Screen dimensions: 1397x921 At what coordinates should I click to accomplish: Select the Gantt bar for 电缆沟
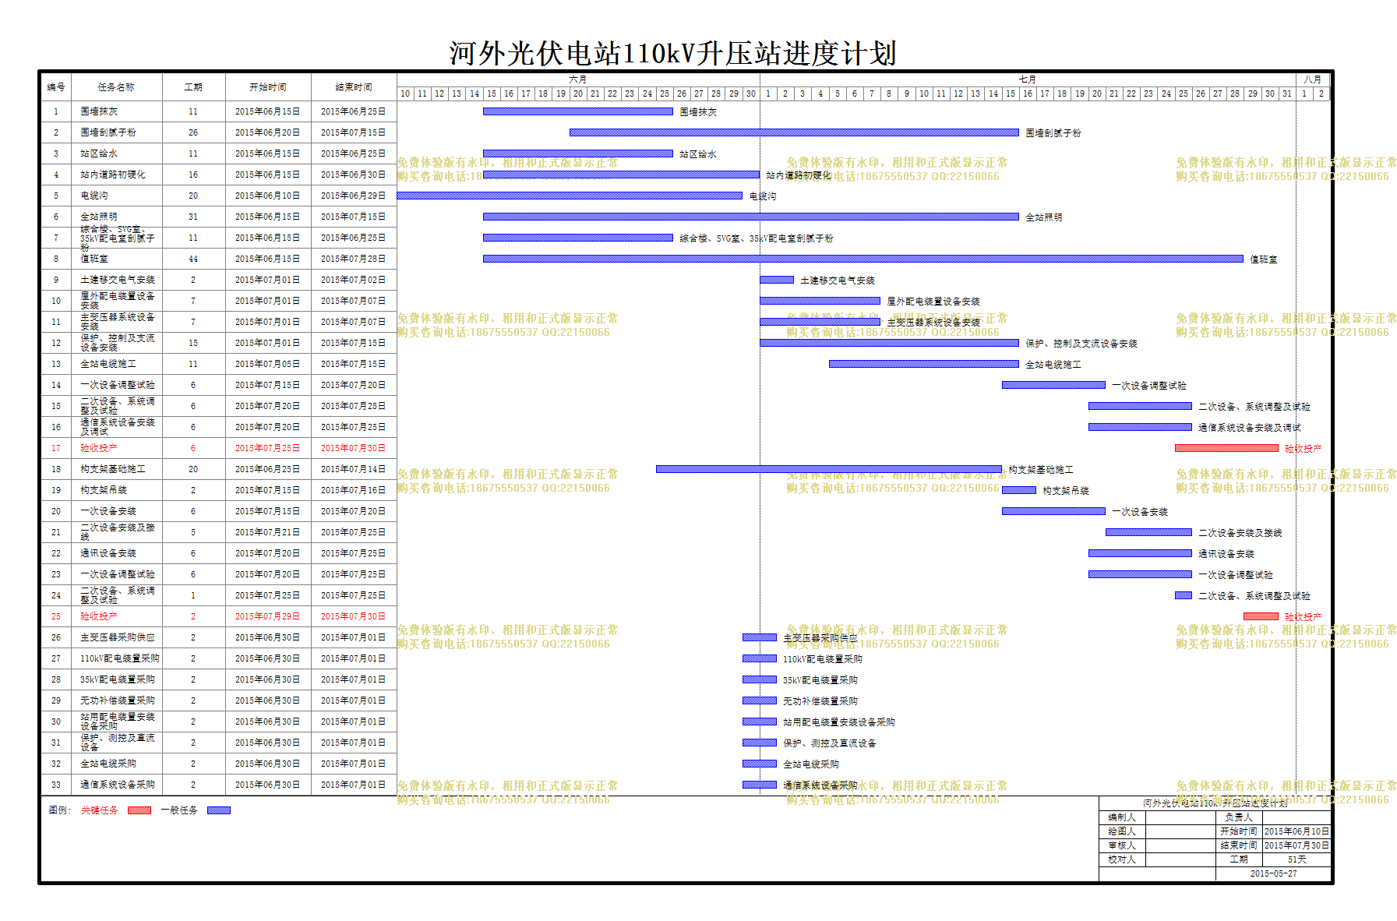coord(570,196)
